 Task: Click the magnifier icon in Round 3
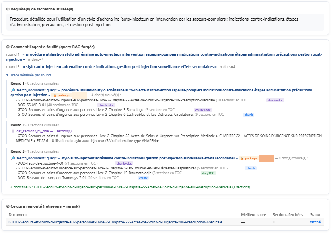[13, 158]
